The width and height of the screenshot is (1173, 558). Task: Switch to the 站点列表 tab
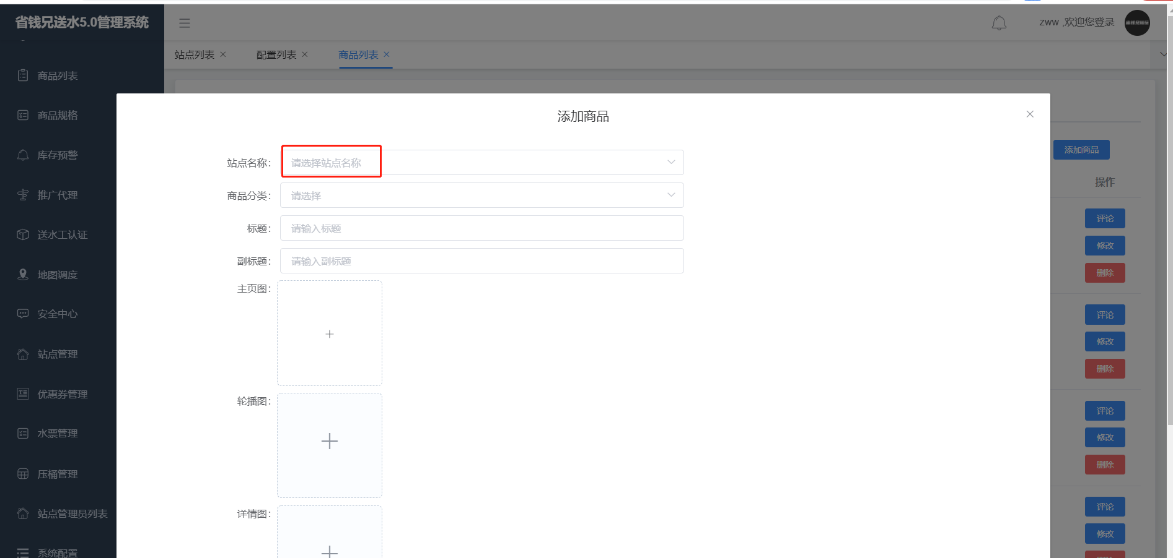click(x=194, y=55)
